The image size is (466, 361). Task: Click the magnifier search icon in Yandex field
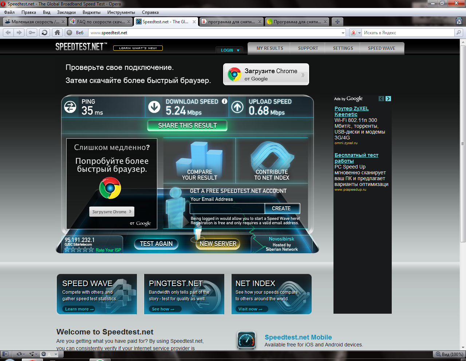point(459,33)
